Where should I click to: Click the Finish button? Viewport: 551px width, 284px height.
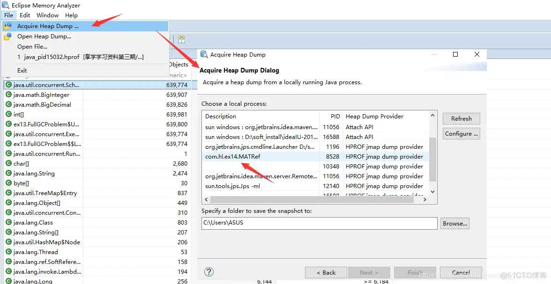pyautogui.click(x=415, y=272)
